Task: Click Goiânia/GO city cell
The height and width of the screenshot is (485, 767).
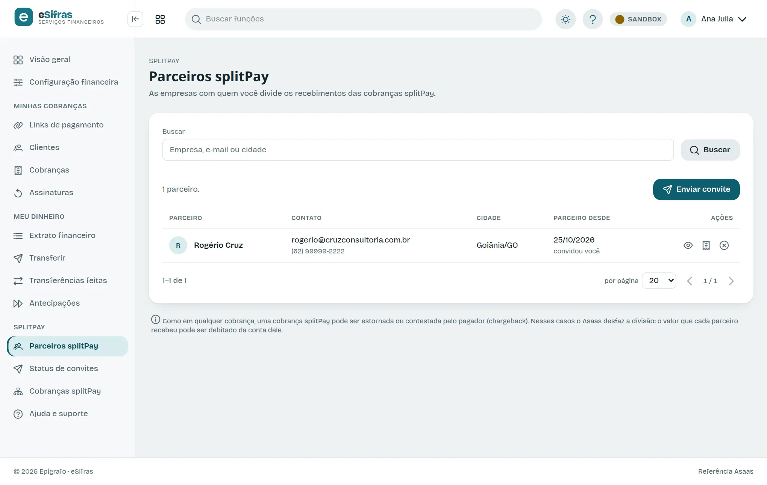Action: [x=497, y=245]
